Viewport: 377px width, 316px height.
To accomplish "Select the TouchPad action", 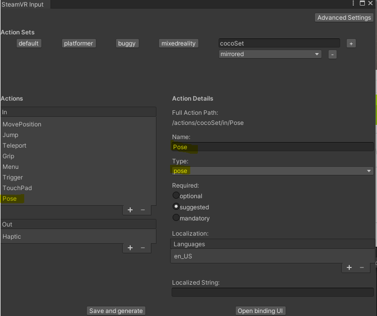I will point(78,188).
